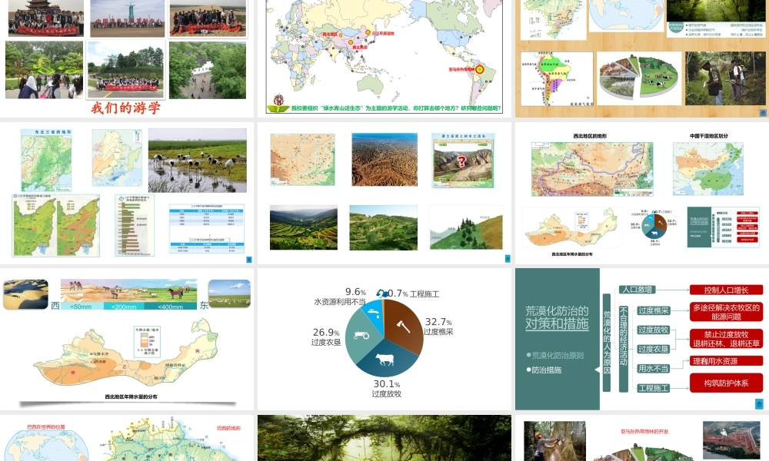
Task: Click the 9.6% 水资源利用不当 label
Action: 341,297
